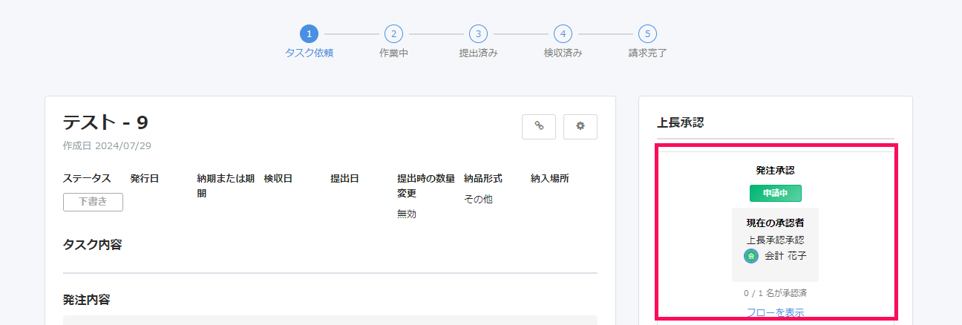Click the 発注内容 heading
Screen dimensions: 962x325
tap(86, 300)
